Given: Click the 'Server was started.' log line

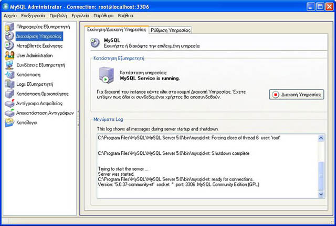Looking at the screenshot, I should pyautogui.click(x=116, y=174).
